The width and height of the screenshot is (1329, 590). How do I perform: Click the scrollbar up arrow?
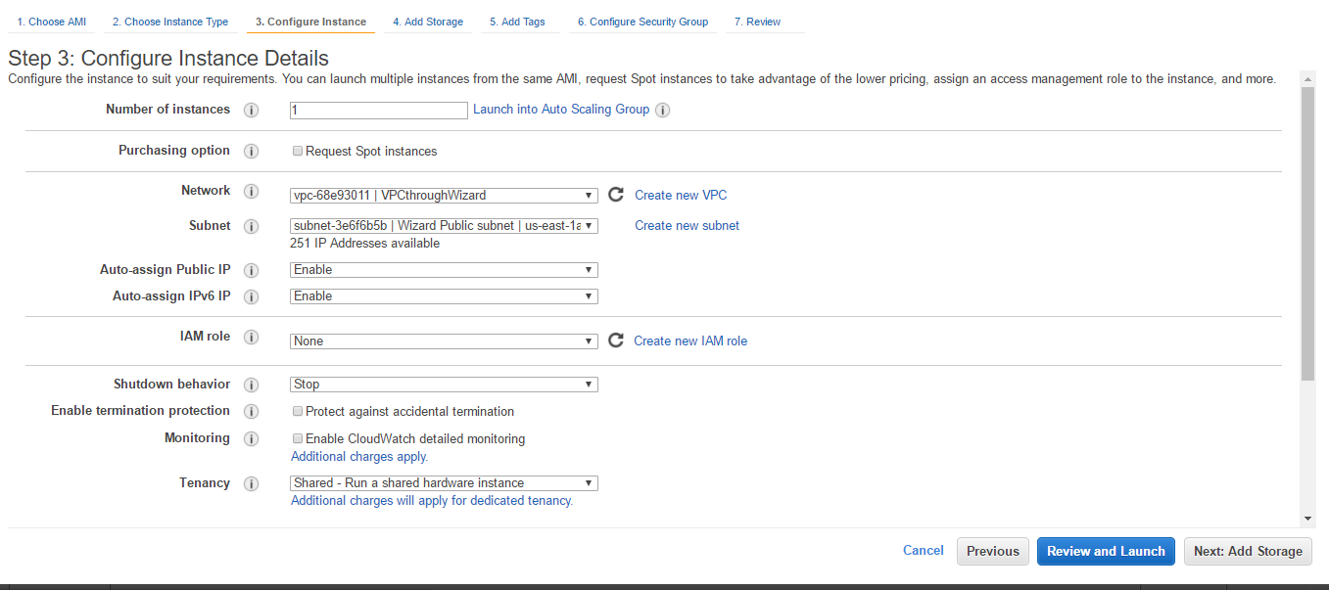point(1307,77)
